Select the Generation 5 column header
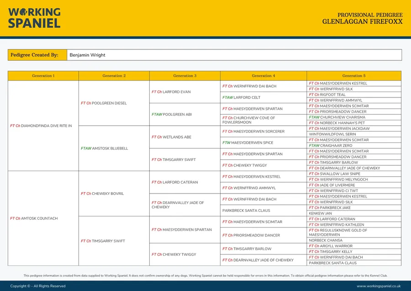The width and height of the screenshot is (411, 291). coord(353,76)
